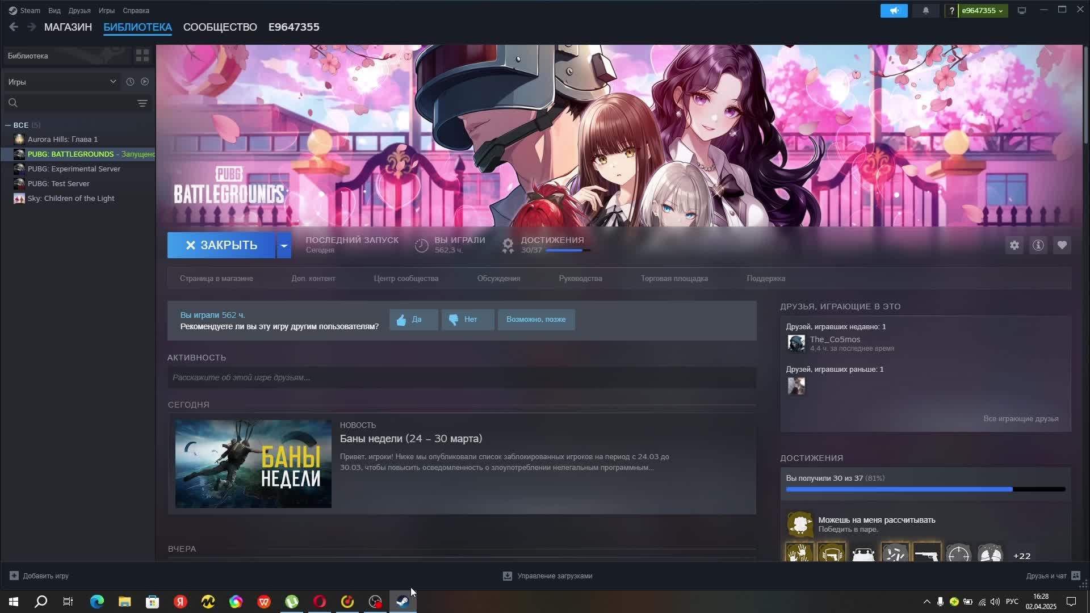Screen dimensions: 1090x613
Task: Open E9647355 profile tab
Action: (294, 27)
